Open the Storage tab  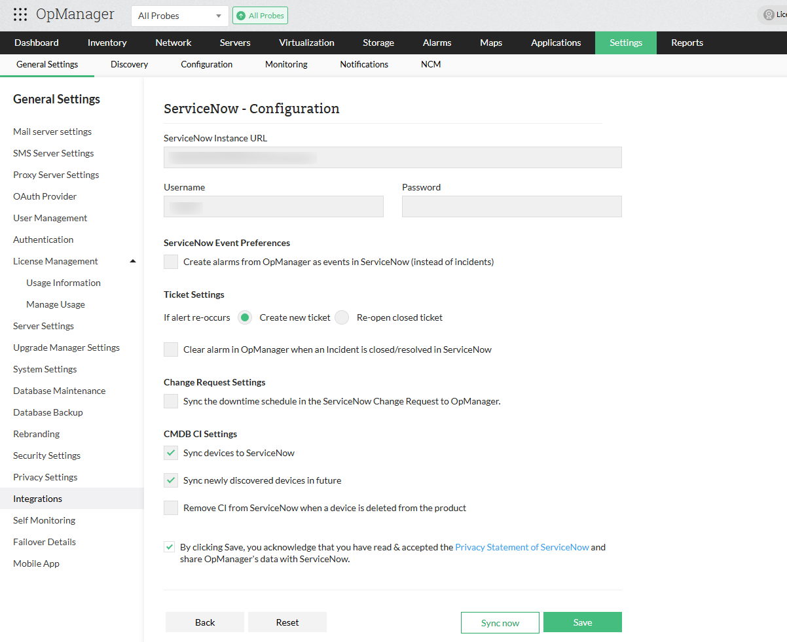pyautogui.click(x=378, y=43)
